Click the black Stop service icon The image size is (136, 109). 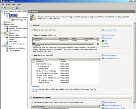(103, 41)
